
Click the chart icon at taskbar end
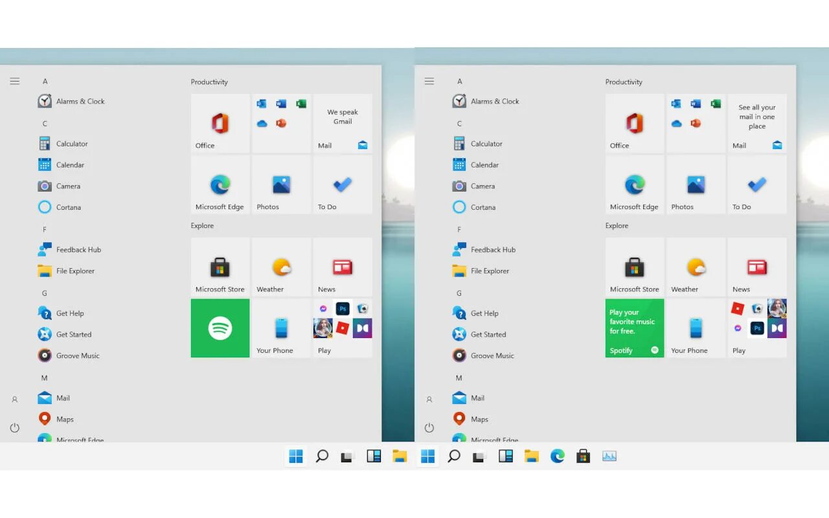[x=609, y=456]
